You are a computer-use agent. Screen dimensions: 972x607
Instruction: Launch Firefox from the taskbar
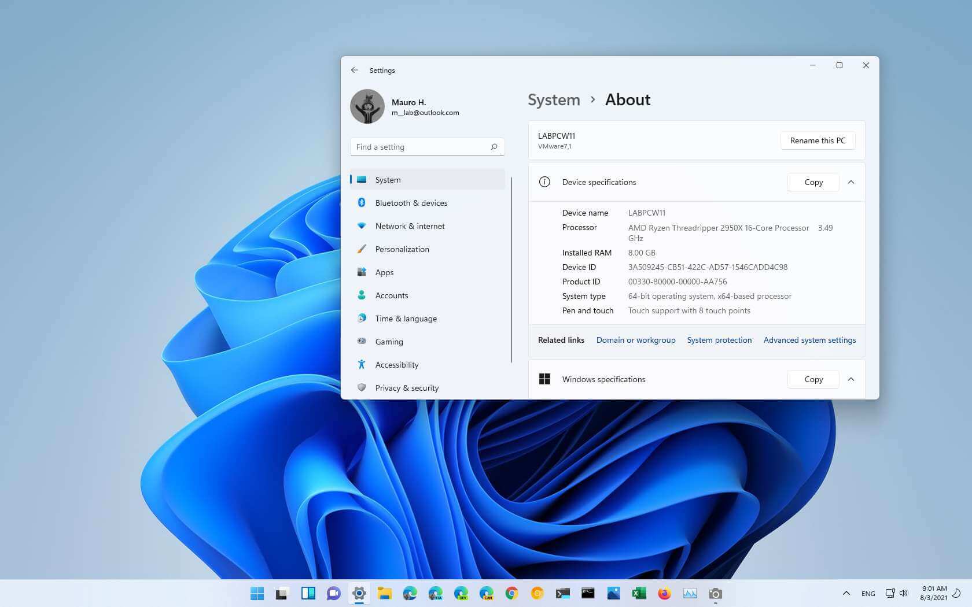(664, 593)
